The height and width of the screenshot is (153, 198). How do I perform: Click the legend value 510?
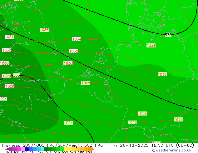click(32, 152)
